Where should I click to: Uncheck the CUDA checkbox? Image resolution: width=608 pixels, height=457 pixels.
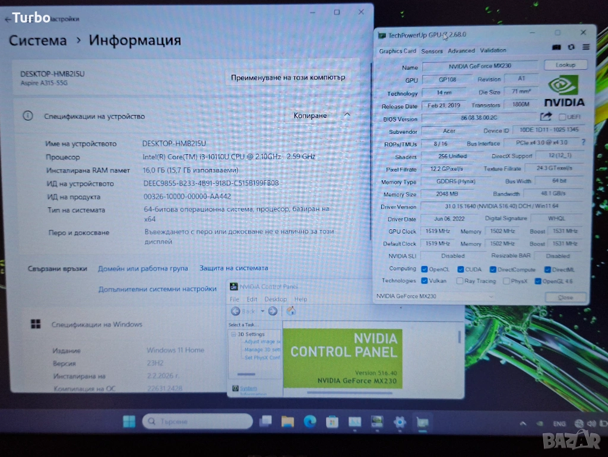[460, 269]
